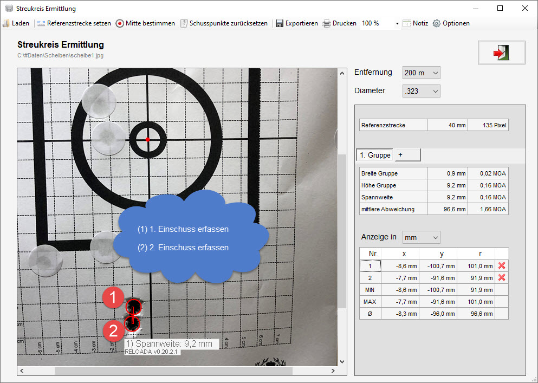
Task: Click the Drucken printer icon
Action: tap(327, 23)
